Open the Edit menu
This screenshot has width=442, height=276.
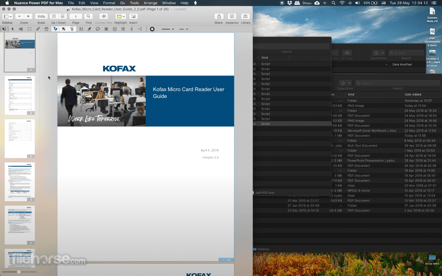82,3
